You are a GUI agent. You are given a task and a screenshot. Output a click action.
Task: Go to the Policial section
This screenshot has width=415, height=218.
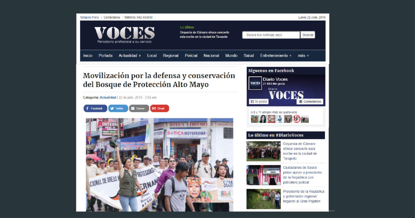click(x=191, y=56)
